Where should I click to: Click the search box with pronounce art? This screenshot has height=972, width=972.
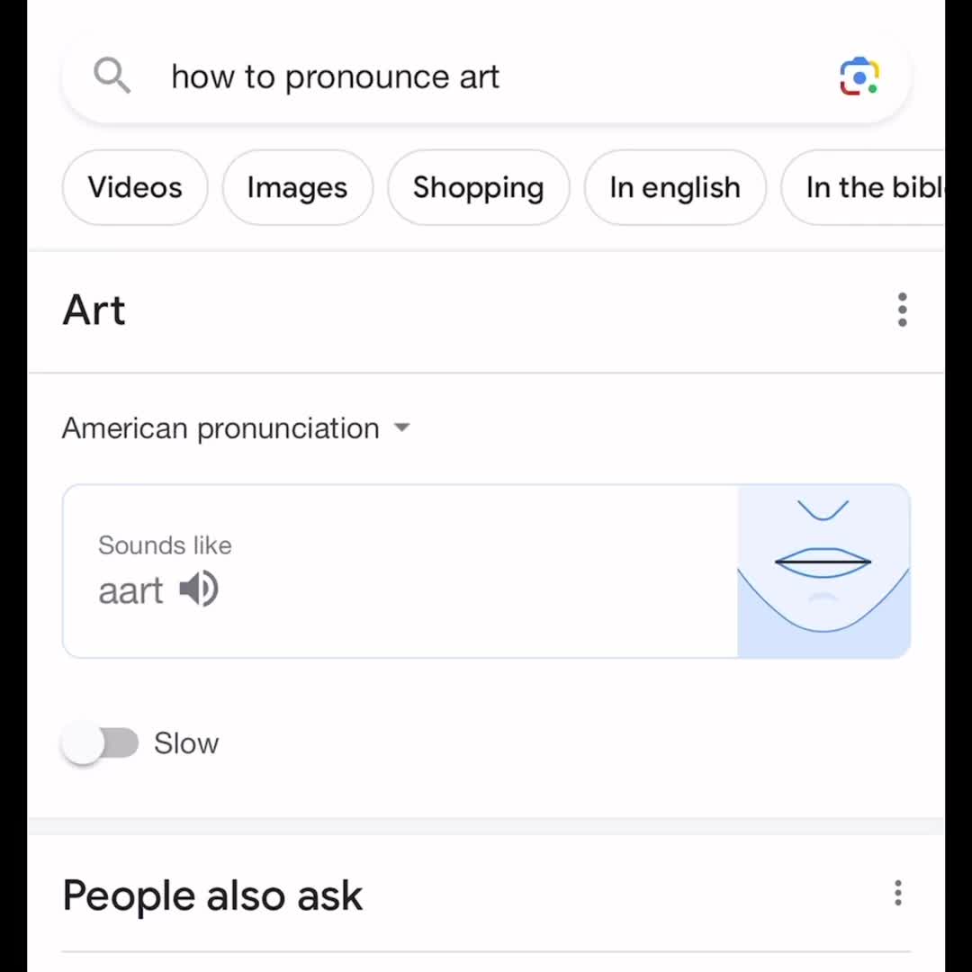point(486,76)
